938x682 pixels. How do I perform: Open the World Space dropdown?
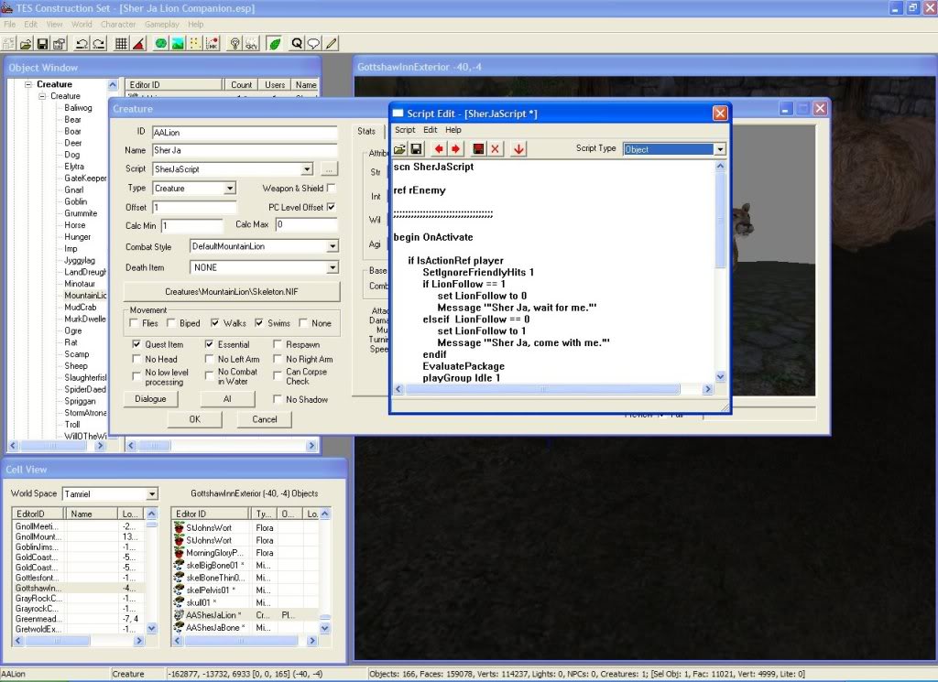[x=152, y=493]
